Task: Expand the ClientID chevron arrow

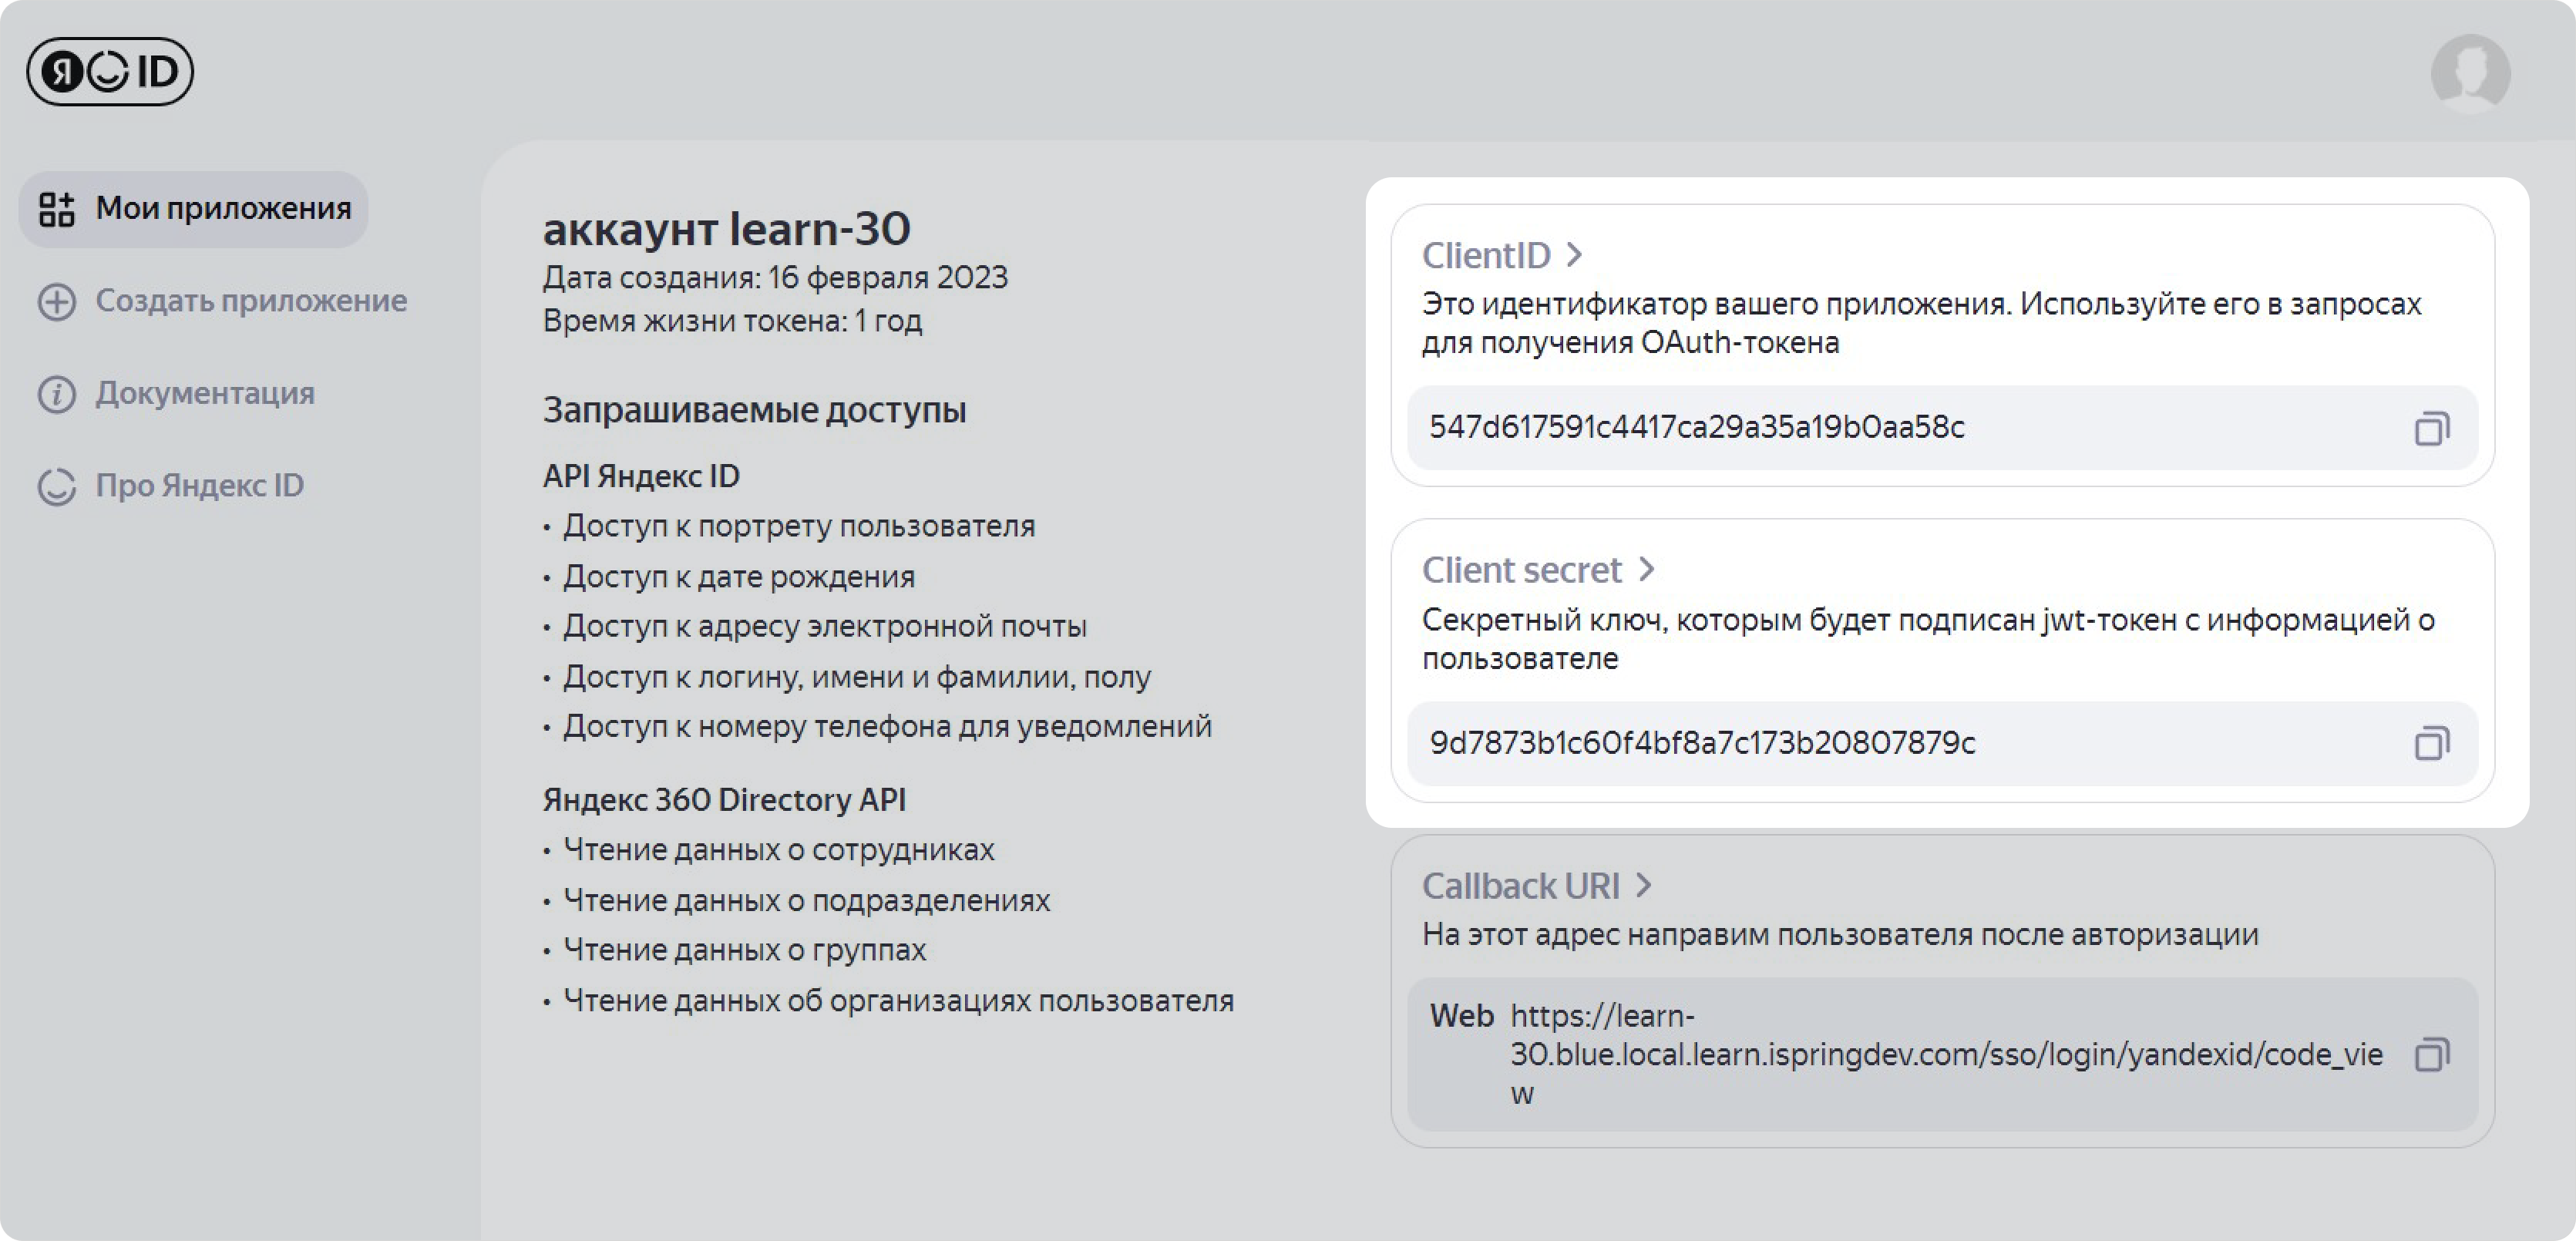Action: click(x=1574, y=255)
